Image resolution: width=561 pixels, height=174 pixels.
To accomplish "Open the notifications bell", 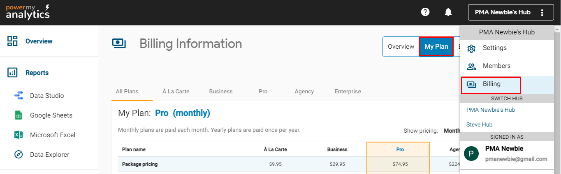I will coord(448,12).
